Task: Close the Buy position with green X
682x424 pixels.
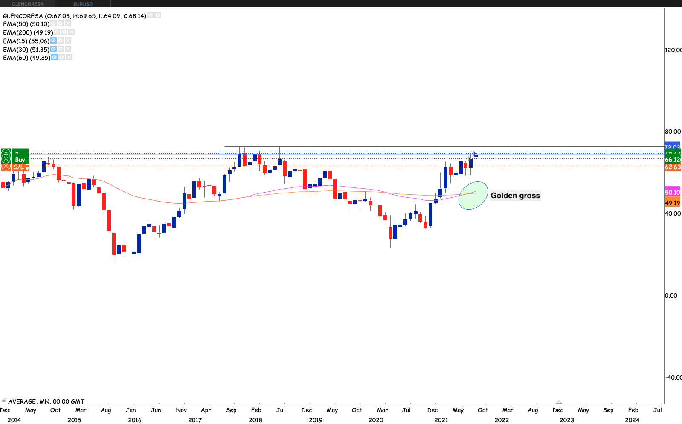Action: (x=6, y=159)
